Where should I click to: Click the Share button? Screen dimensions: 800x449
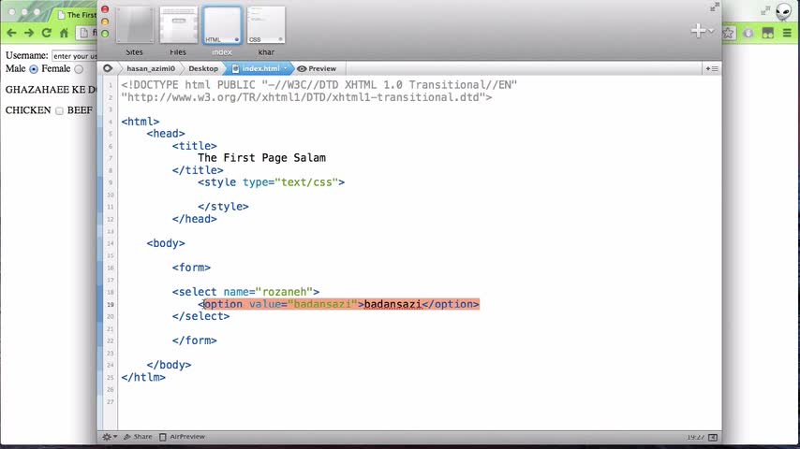click(x=138, y=437)
